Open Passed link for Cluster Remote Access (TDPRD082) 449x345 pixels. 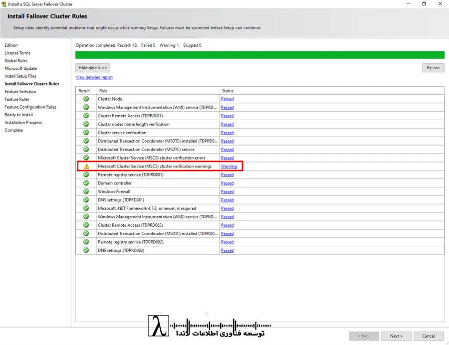[x=227, y=225]
